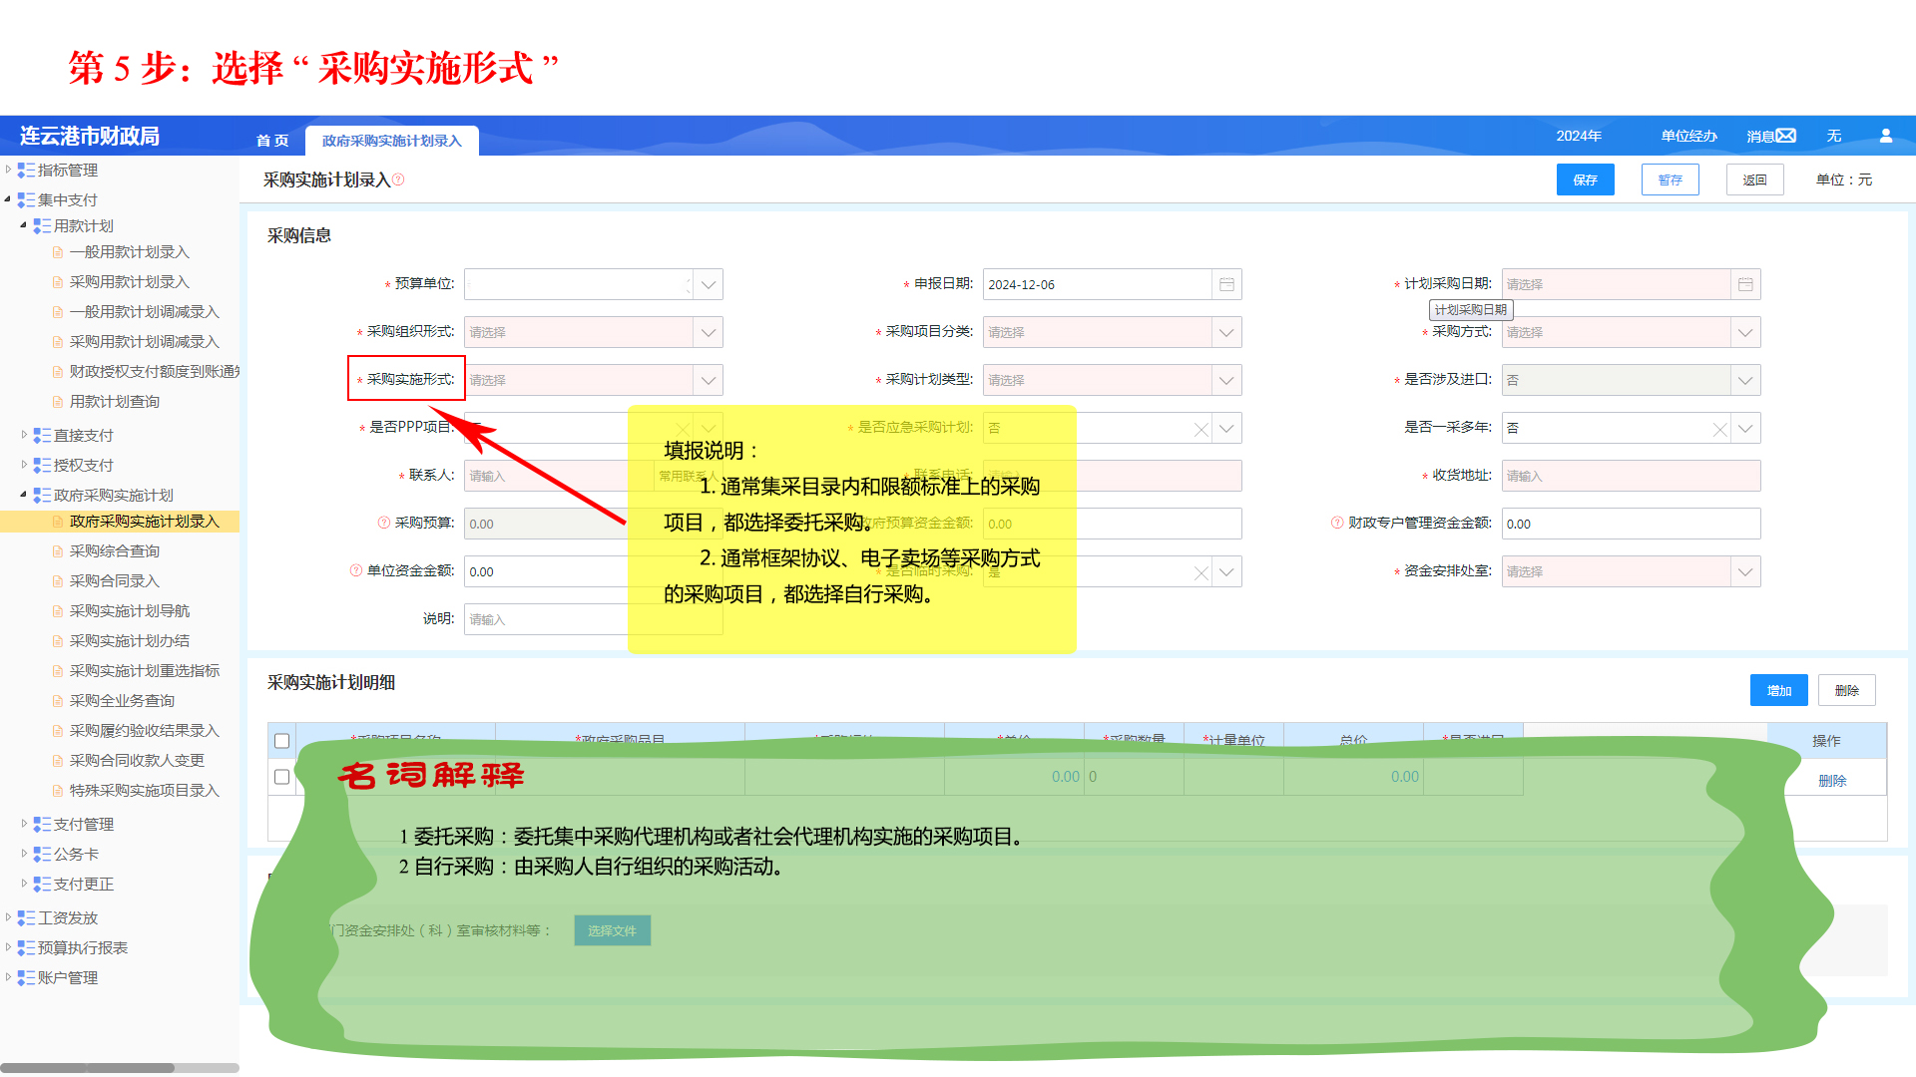Expand the 授权支付 tree node
Image resolution: width=1916 pixels, height=1077 pixels.
coord(24,465)
